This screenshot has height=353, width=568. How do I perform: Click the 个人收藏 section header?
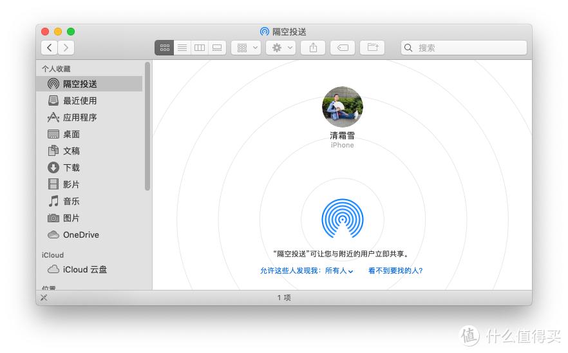56,68
